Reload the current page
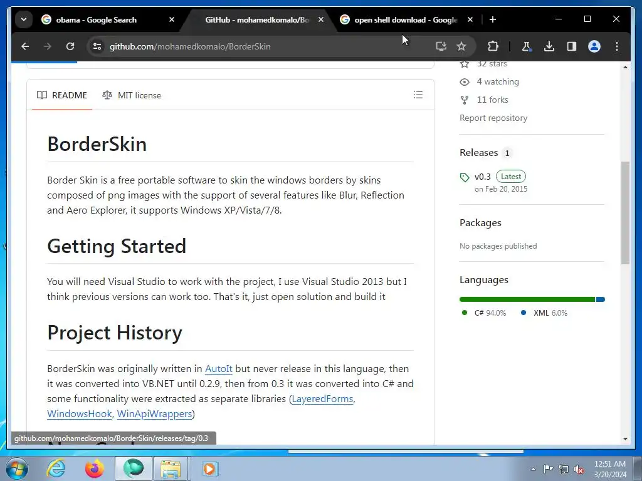The image size is (642, 481). point(70,46)
